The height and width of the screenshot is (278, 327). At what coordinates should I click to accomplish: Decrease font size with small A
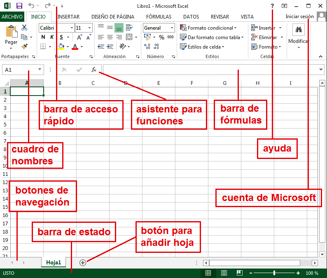pyautogui.click(x=89, y=37)
